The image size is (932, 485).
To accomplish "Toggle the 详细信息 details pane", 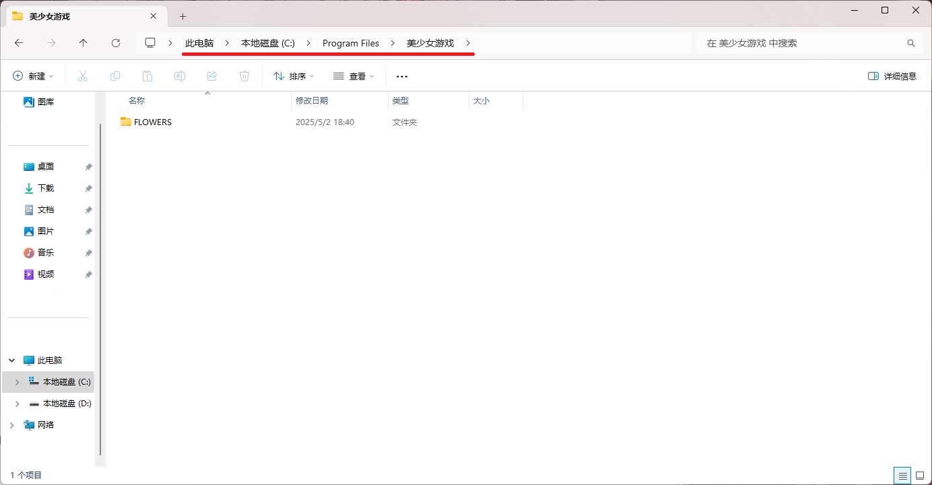I will coord(892,76).
